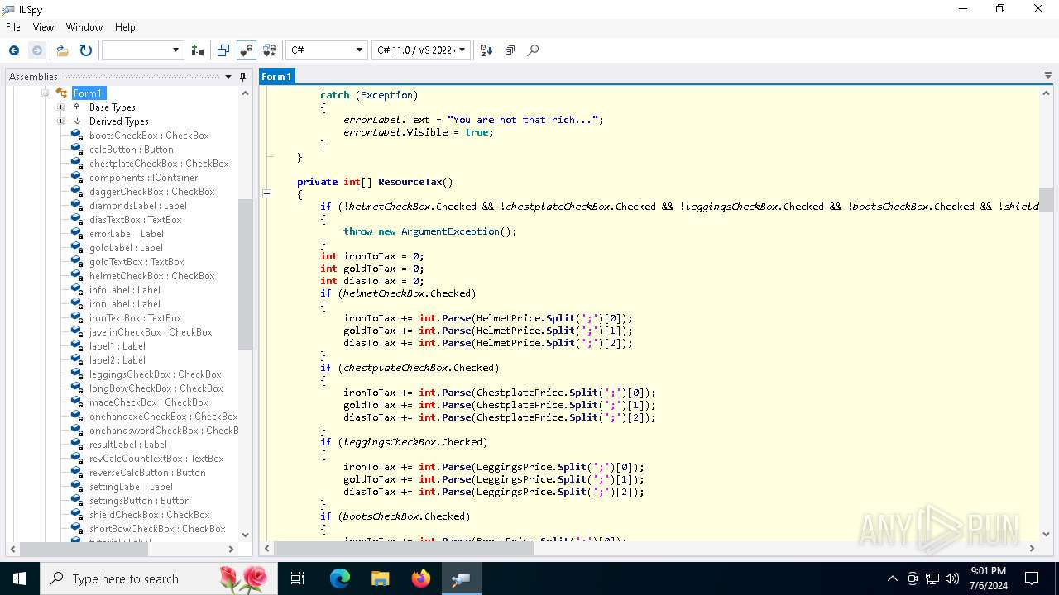The width and height of the screenshot is (1059, 595).
Task: Click the Exception type in catch clause
Action: (386, 95)
